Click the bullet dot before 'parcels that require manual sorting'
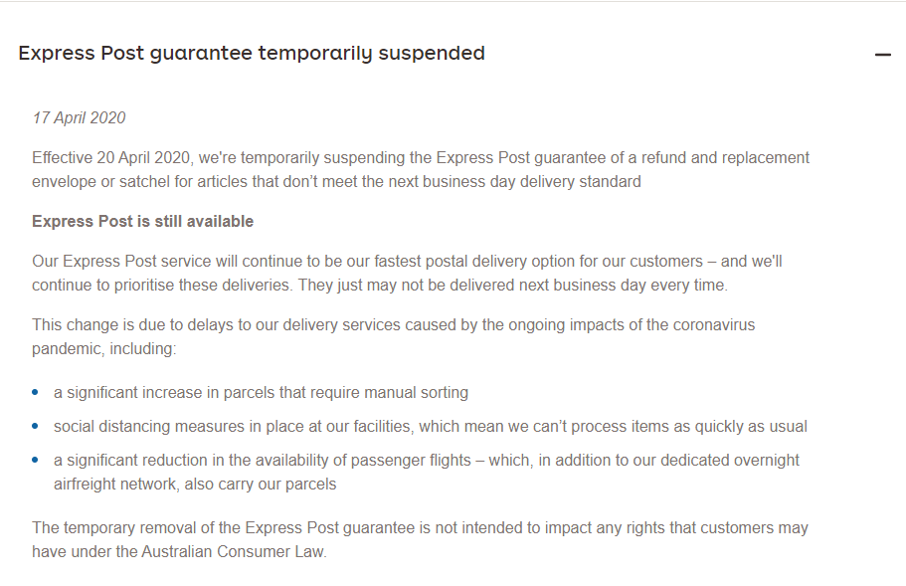This screenshot has width=906, height=586. tap(36, 393)
